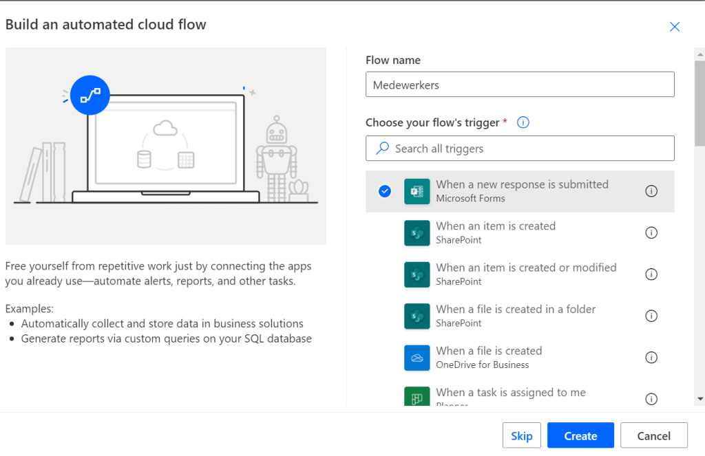Click the Microsoft Forms trigger icon
Screen dimensions: 705x456
click(x=417, y=191)
